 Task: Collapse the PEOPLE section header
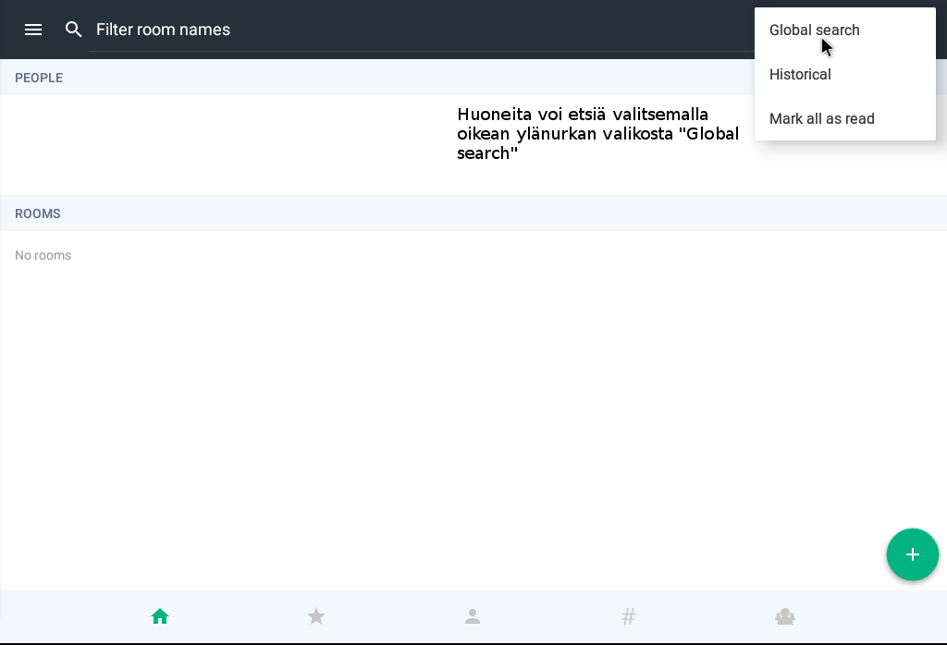tap(39, 78)
